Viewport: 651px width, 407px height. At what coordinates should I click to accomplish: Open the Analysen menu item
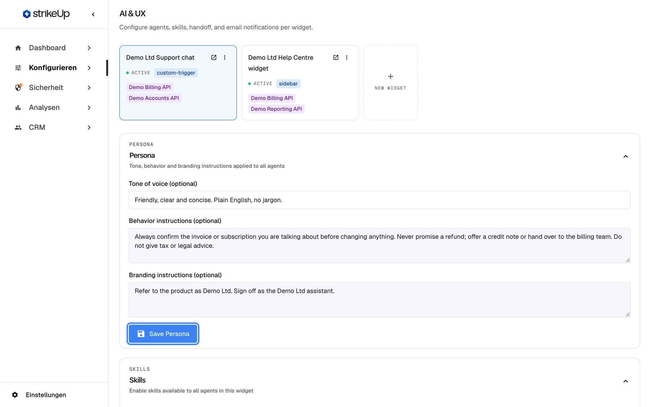[x=53, y=107]
